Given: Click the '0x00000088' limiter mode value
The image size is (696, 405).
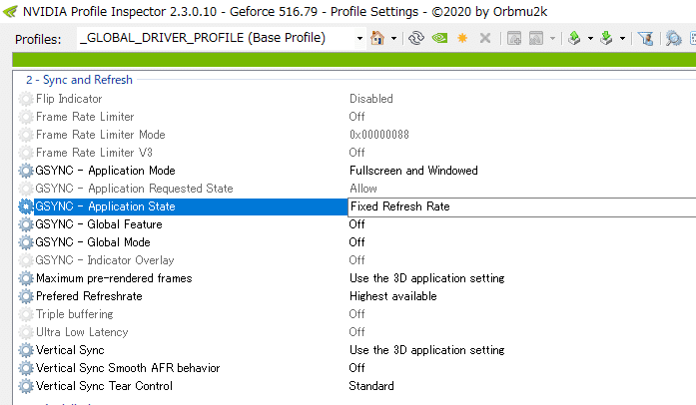Looking at the screenshot, I should (379, 135).
